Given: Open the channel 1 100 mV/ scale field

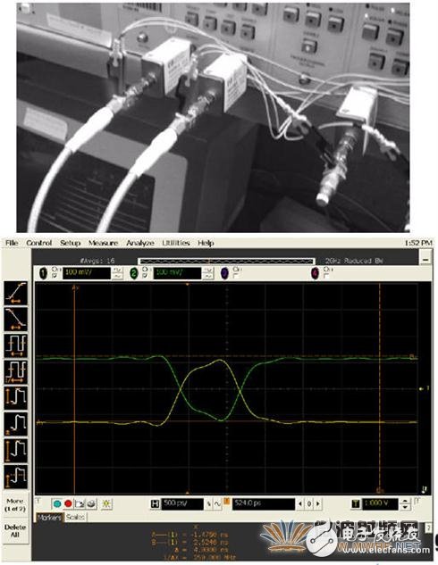Looking at the screenshot, I should click(x=87, y=273).
